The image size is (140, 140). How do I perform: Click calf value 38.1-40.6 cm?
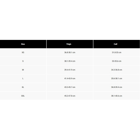tap(117, 96)
